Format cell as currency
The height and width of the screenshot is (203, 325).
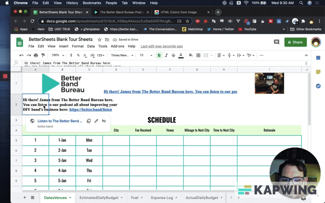tap(71, 55)
